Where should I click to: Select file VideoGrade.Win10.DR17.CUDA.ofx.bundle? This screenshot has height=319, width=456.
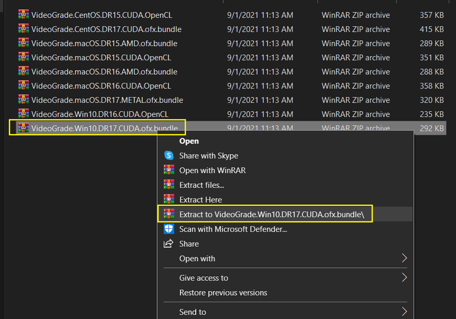click(105, 128)
